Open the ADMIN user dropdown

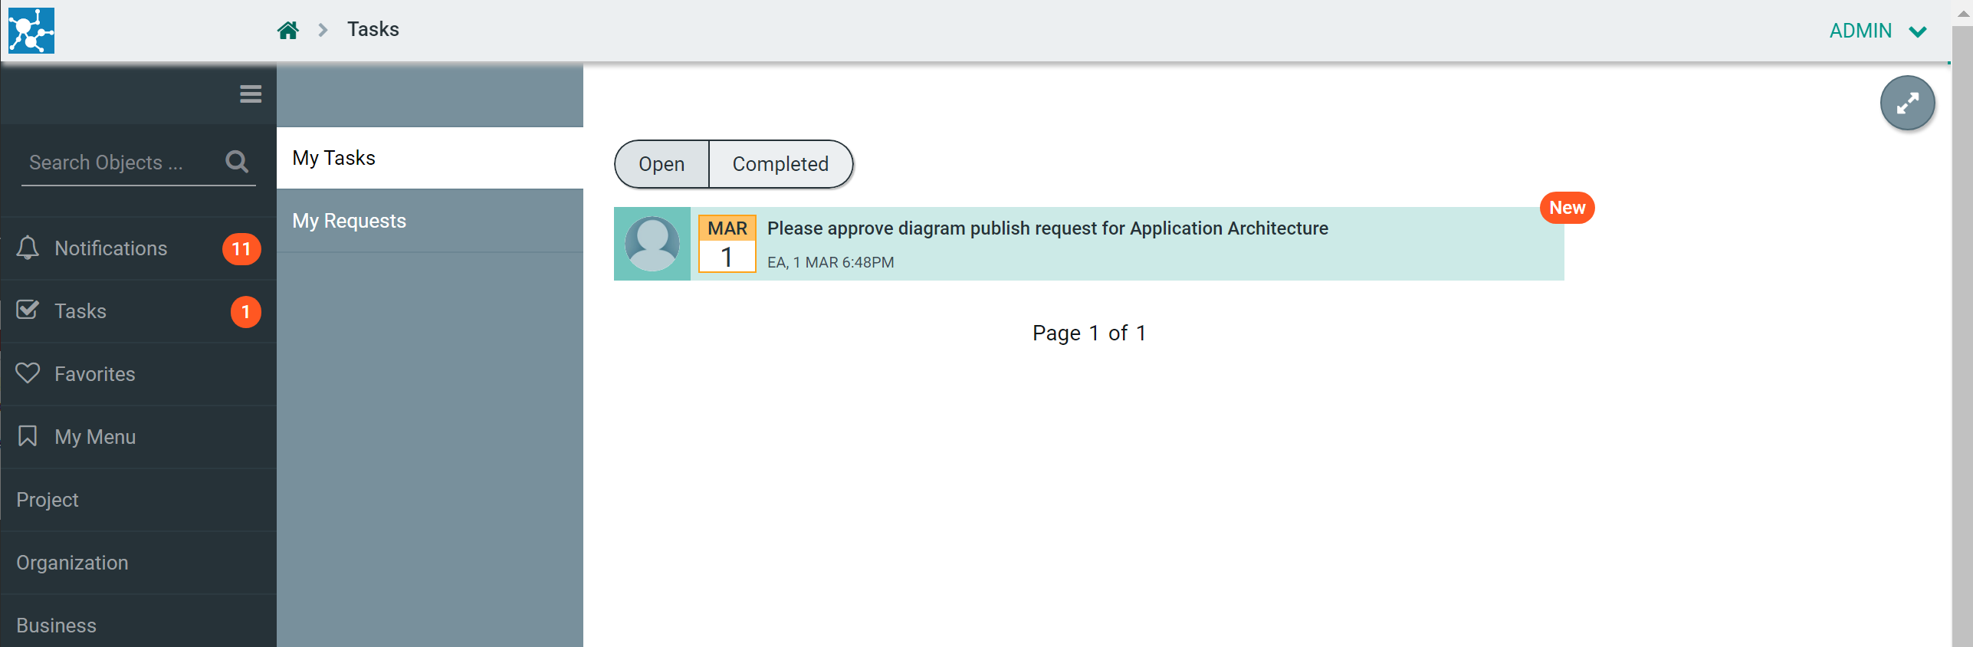click(x=1878, y=31)
